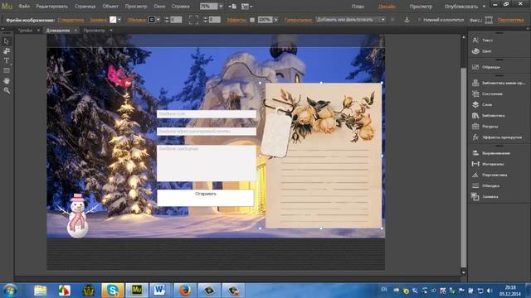This screenshot has width=531, height=298.
Task: Switch to Просмотр mode in top bar
Action: click(x=421, y=7)
